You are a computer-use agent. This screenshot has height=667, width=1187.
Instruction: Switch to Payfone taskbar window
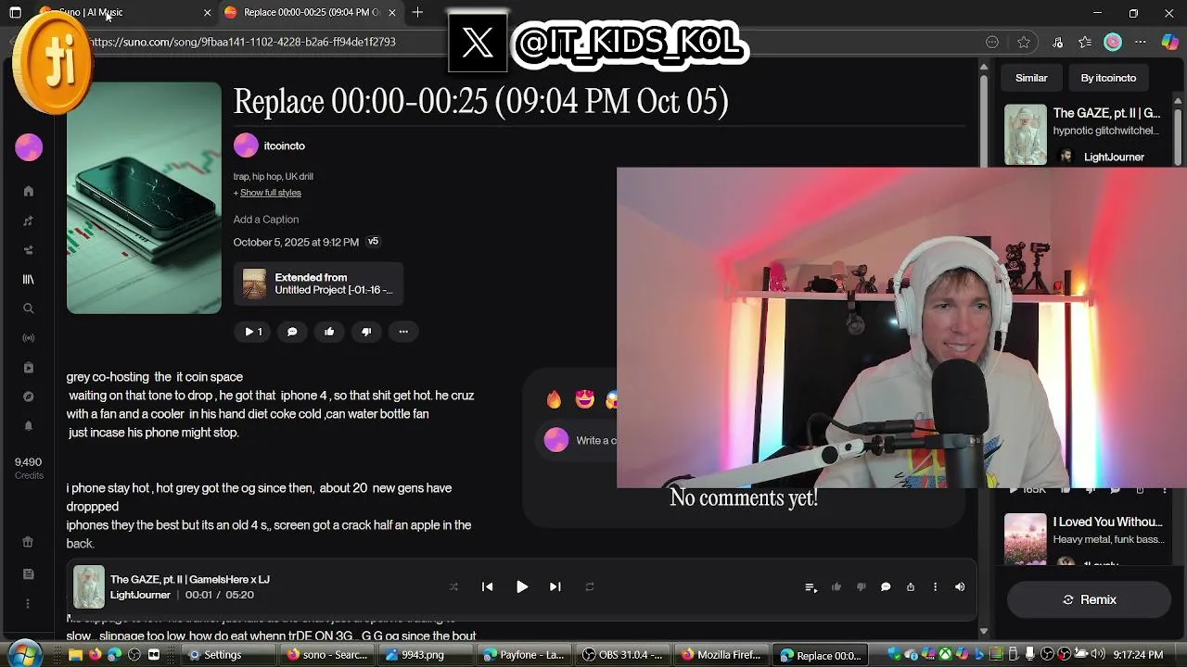(524, 655)
